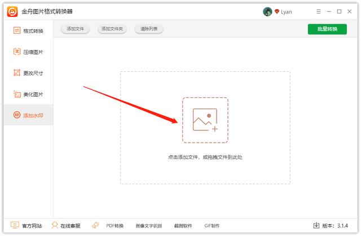Click the add-image icon in drop zone
Screen dimensions: 361x236
205,120
